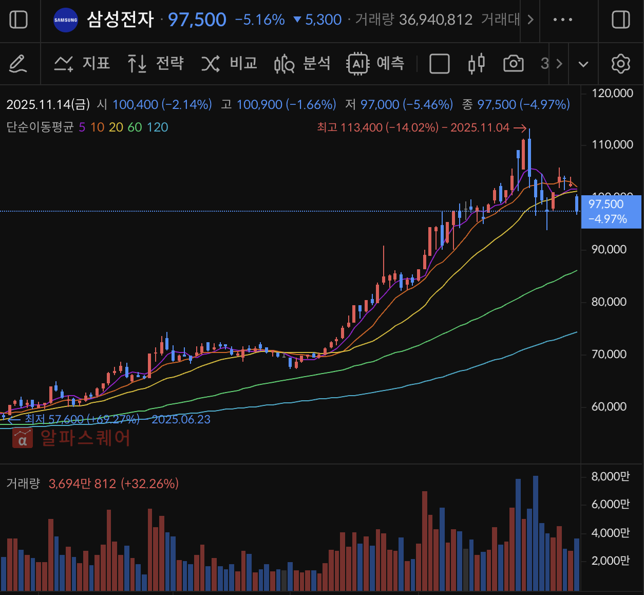Image resolution: width=644 pixels, height=595 pixels.
Task: Click the 97,500 current price tag on axis
Action: click(x=611, y=211)
